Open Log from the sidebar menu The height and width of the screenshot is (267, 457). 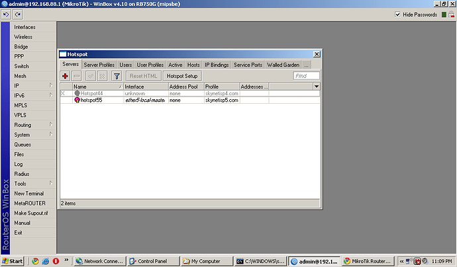point(33,164)
